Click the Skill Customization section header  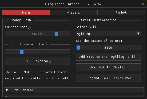tap(99, 20)
